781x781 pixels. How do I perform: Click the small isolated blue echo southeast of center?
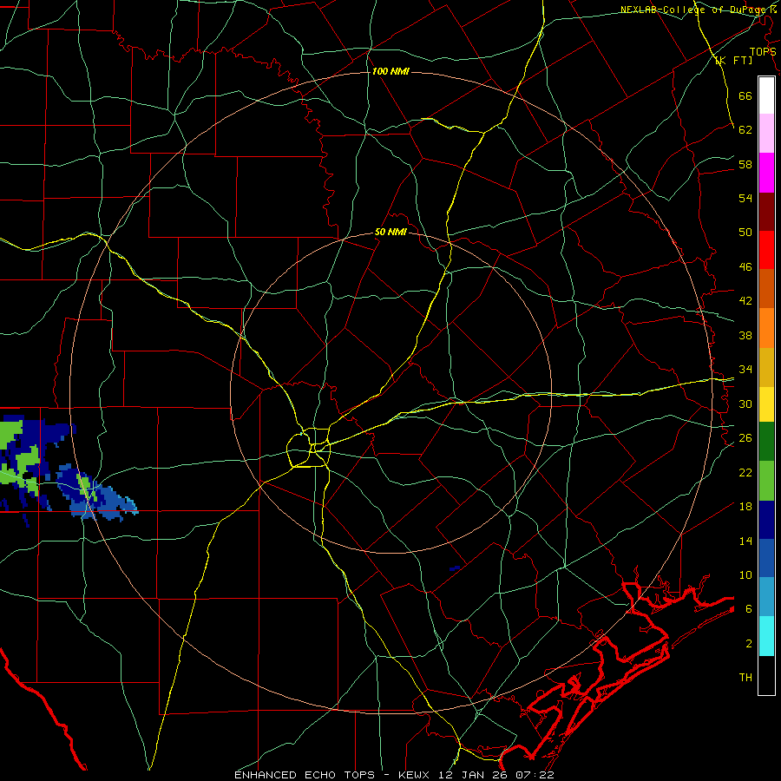pyautogui.click(x=454, y=568)
